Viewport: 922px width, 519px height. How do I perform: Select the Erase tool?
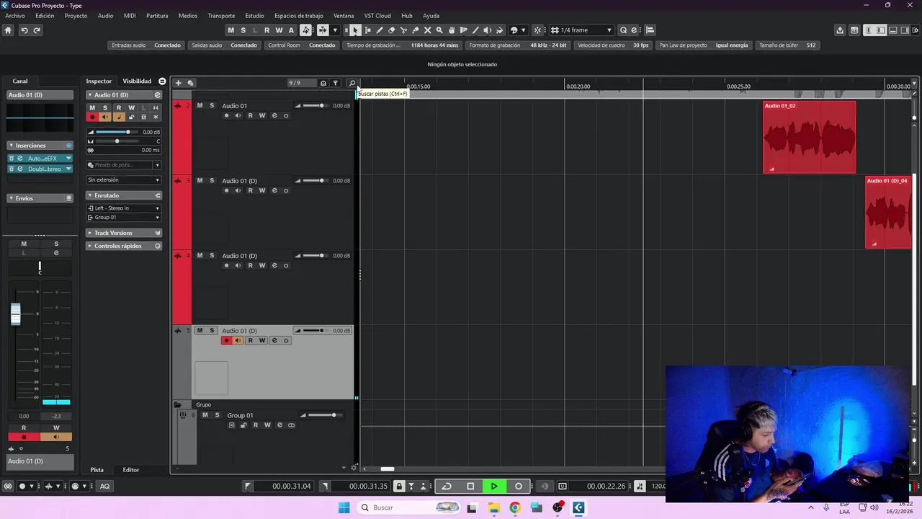(391, 30)
